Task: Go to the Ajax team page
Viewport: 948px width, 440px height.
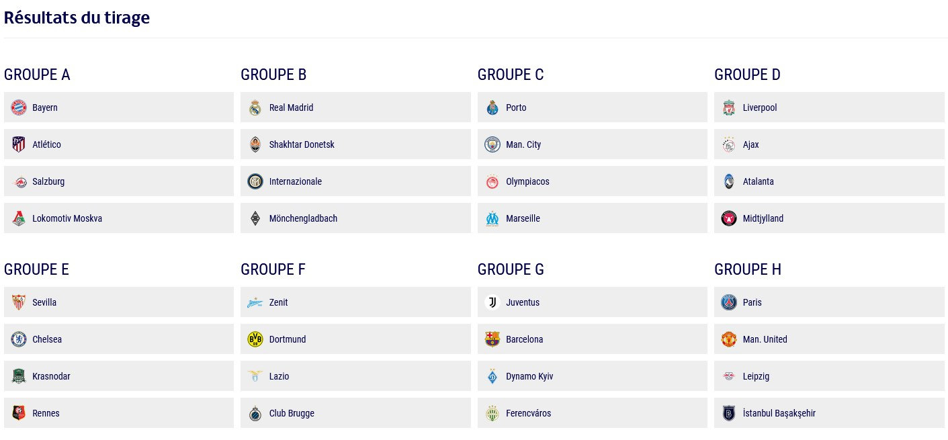Action: pyautogui.click(x=750, y=144)
